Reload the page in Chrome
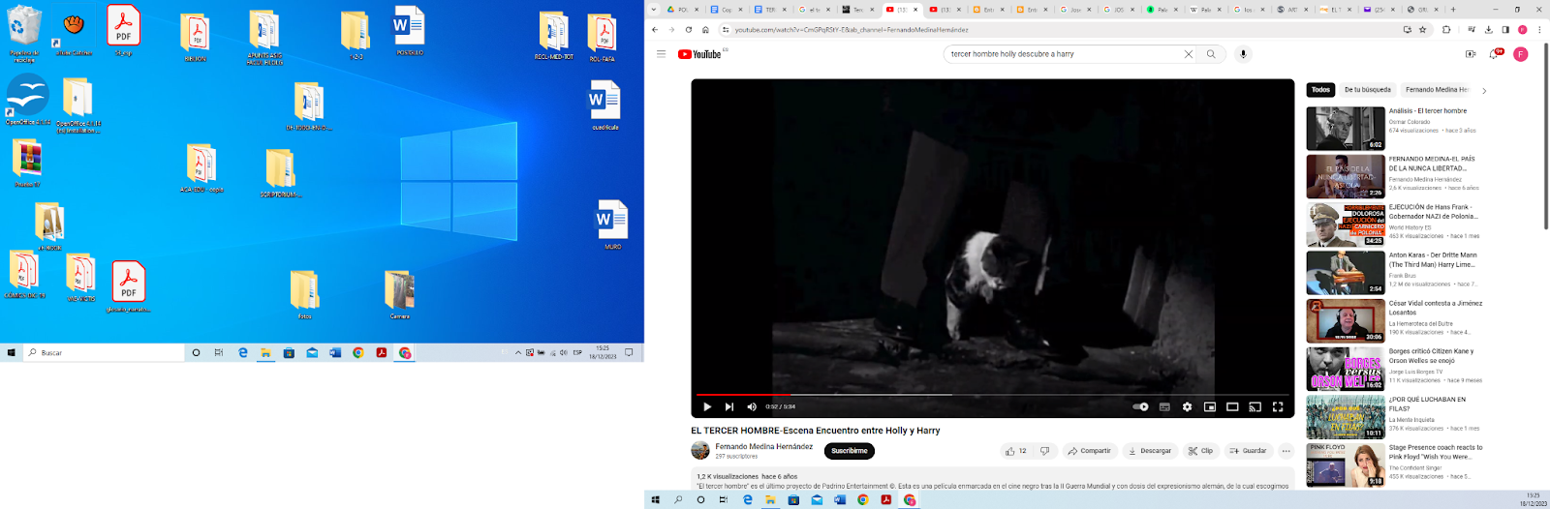The image size is (1550, 509). coord(689,30)
